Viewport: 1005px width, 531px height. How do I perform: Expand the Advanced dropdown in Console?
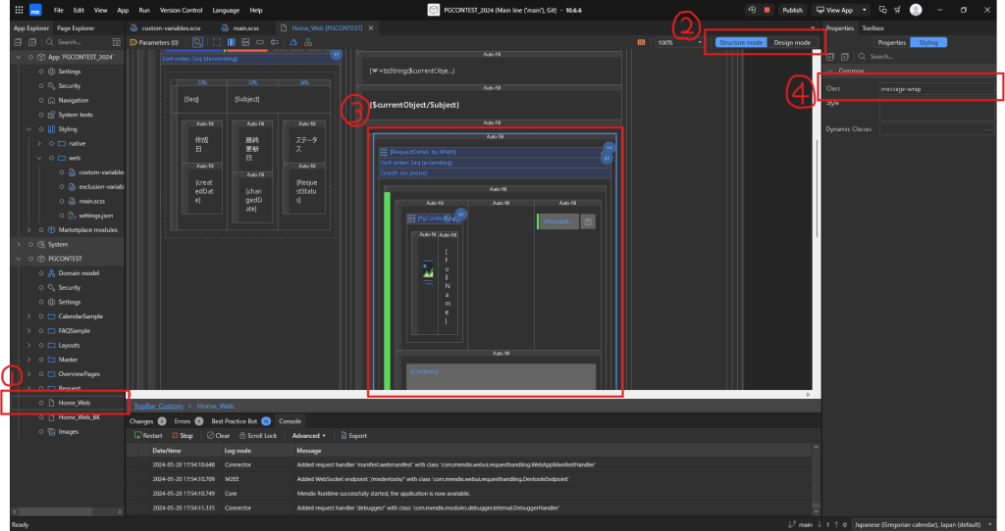pyautogui.click(x=308, y=435)
